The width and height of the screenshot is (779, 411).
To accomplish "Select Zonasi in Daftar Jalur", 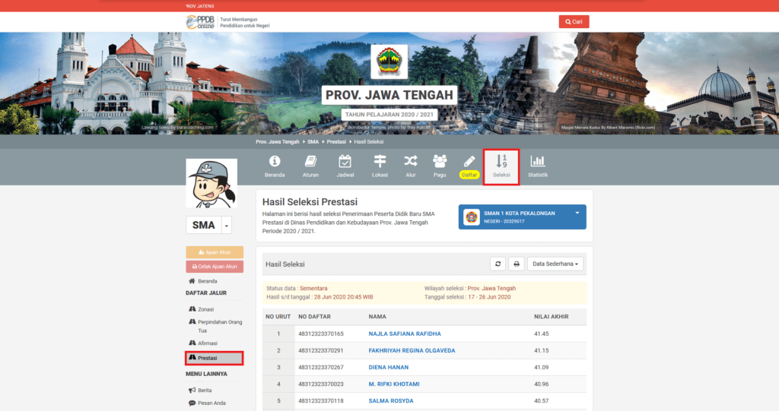I will pyautogui.click(x=205, y=309).
